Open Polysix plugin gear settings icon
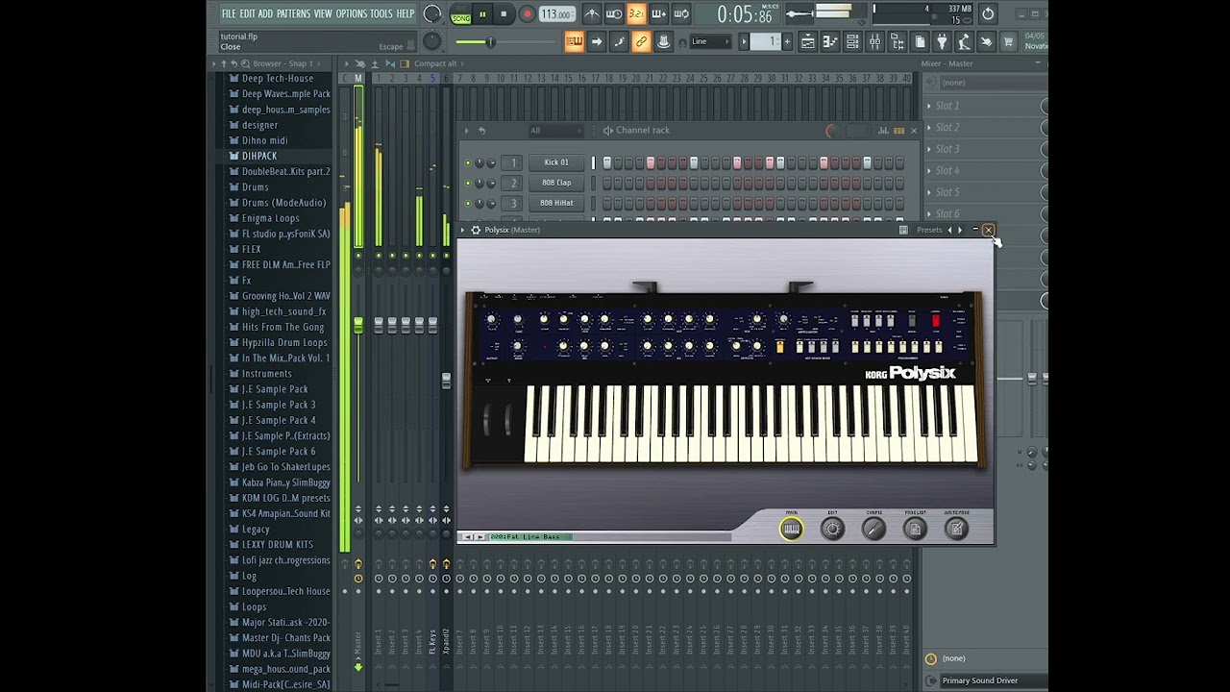This screenshot has width=1230, height=692. 475,230
